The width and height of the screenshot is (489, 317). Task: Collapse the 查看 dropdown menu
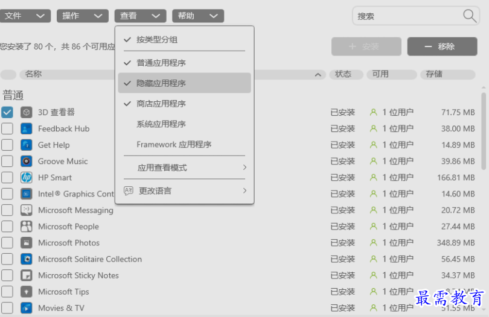pos(140,16)
